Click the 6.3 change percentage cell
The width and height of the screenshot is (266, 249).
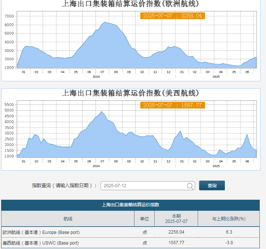(x=229, y=232)
